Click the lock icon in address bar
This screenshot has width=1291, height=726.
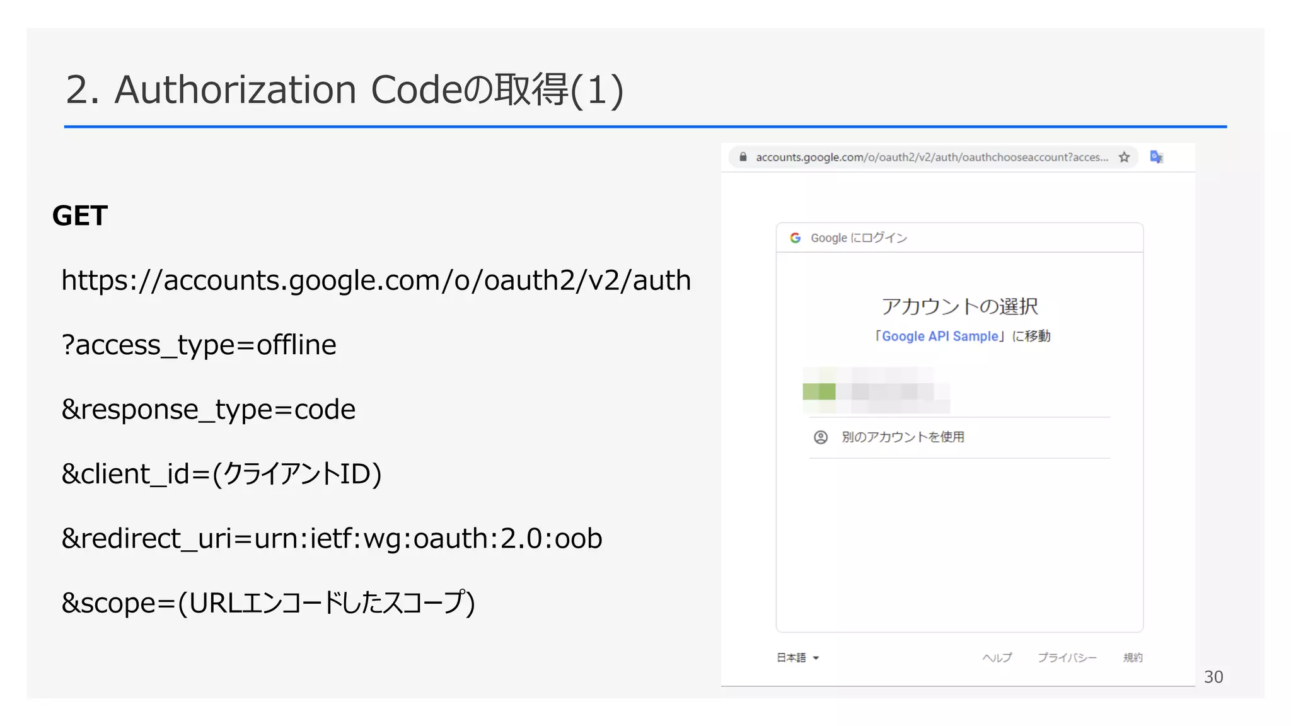click(x=743, y=157)
